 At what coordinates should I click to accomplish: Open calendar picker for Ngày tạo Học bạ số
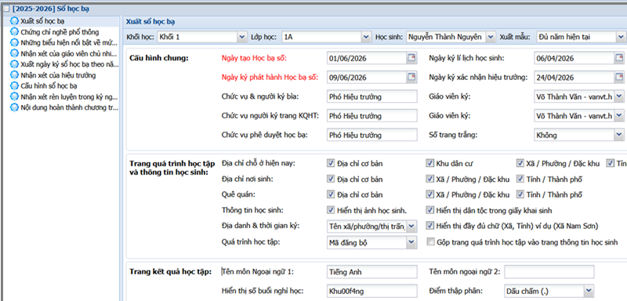(411, 58)
